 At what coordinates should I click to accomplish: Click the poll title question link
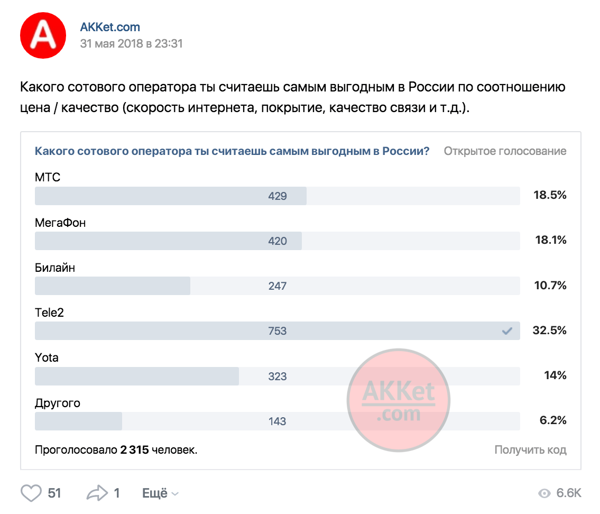coord(232,151)
